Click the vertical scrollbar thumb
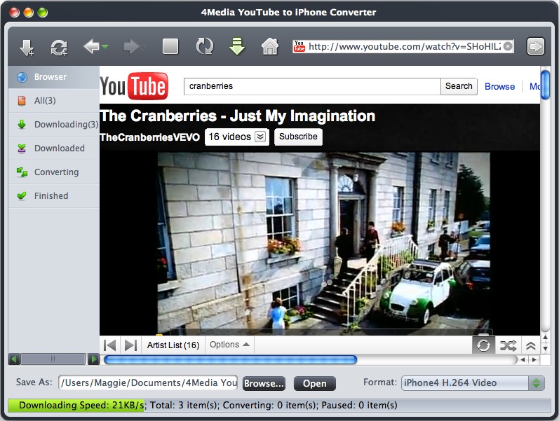559x421 pixels. [x=546, y=85]
